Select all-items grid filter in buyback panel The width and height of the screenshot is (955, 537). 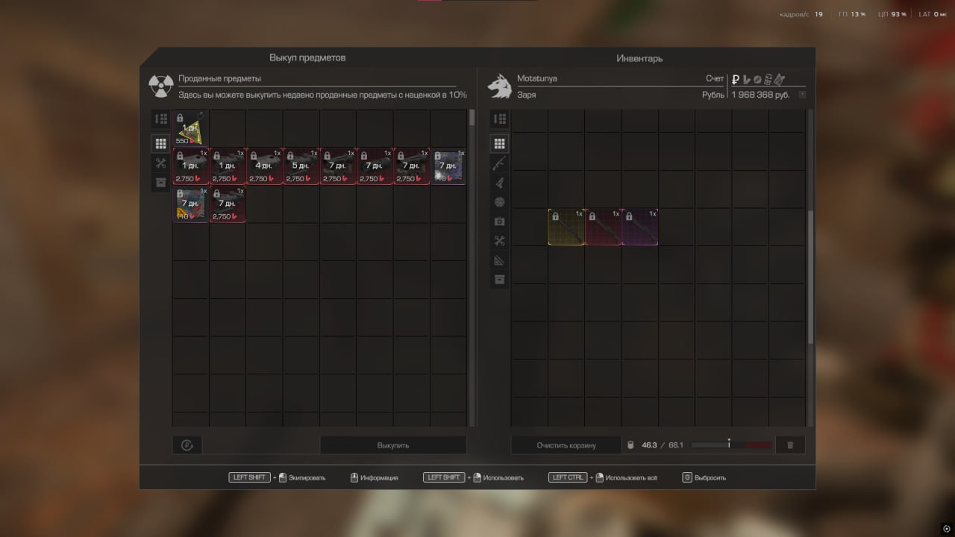tap(160, 143)
